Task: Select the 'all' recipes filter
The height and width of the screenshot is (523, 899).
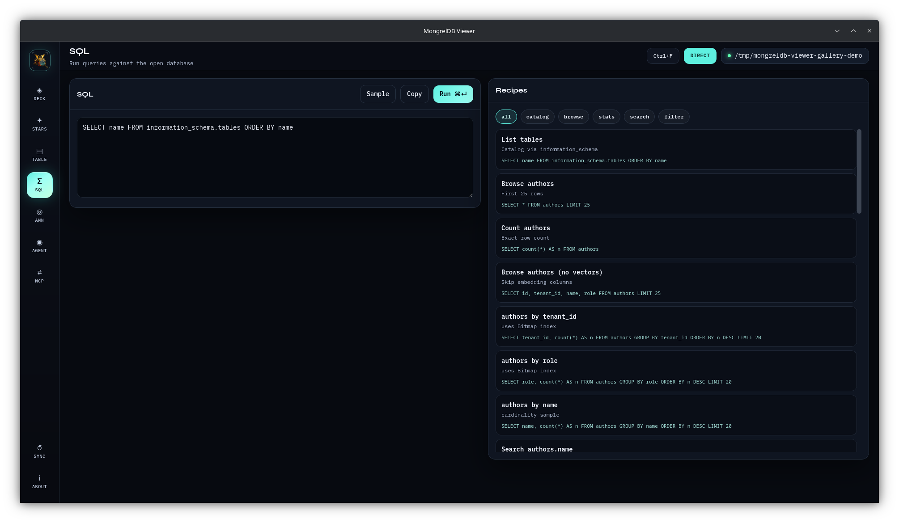Action: click(506, 117)
